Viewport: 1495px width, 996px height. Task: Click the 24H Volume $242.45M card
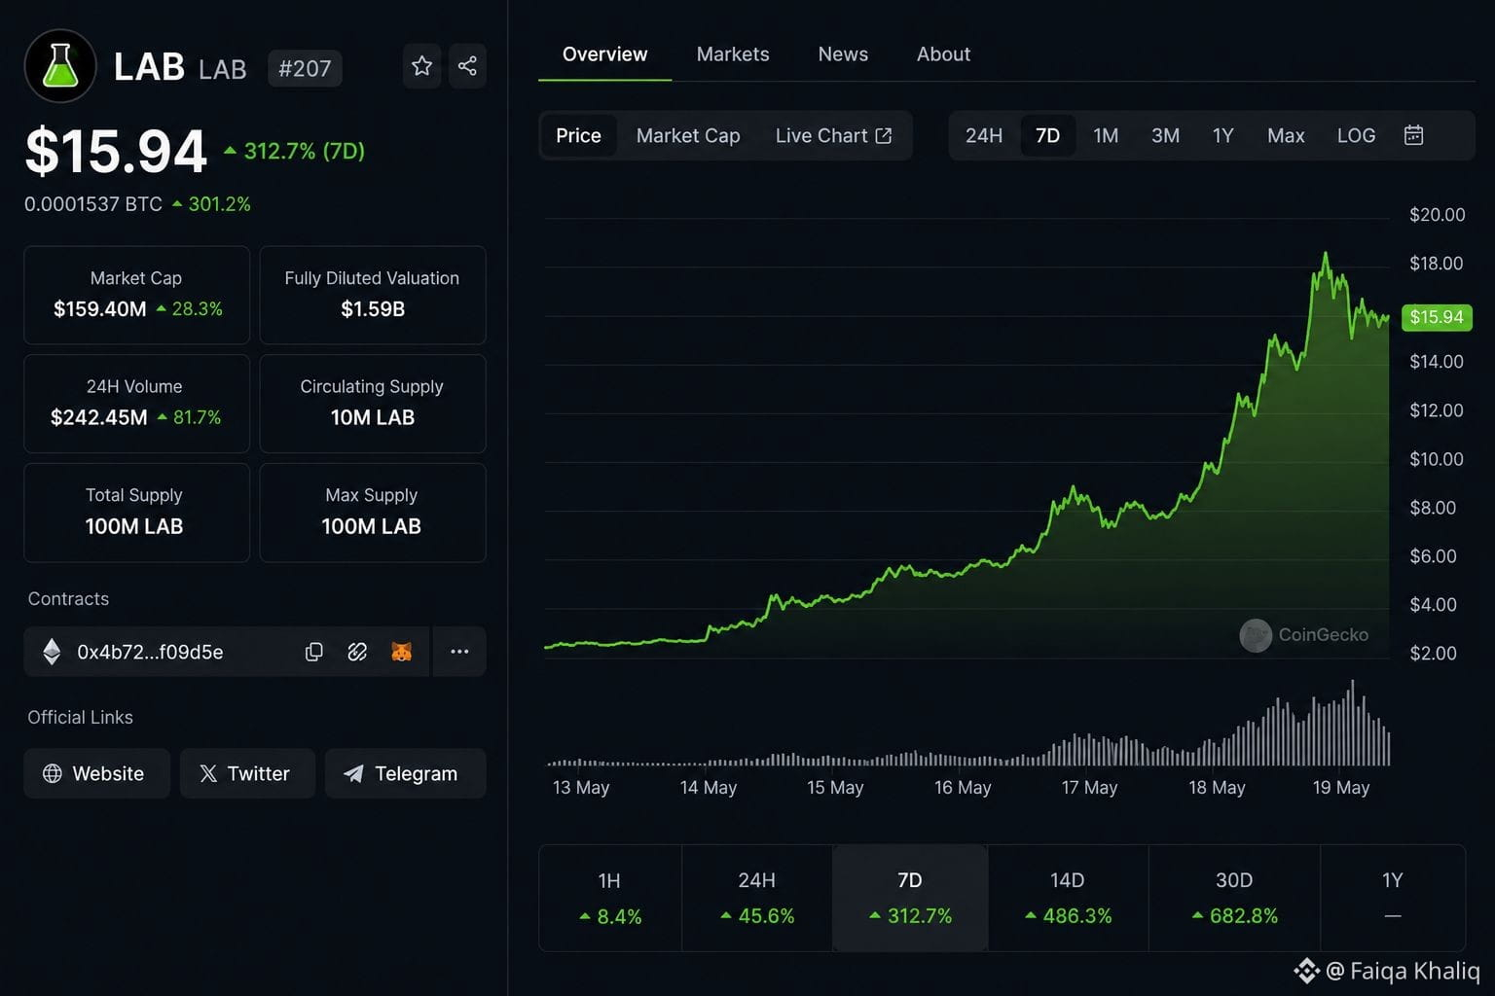(136, 404)
